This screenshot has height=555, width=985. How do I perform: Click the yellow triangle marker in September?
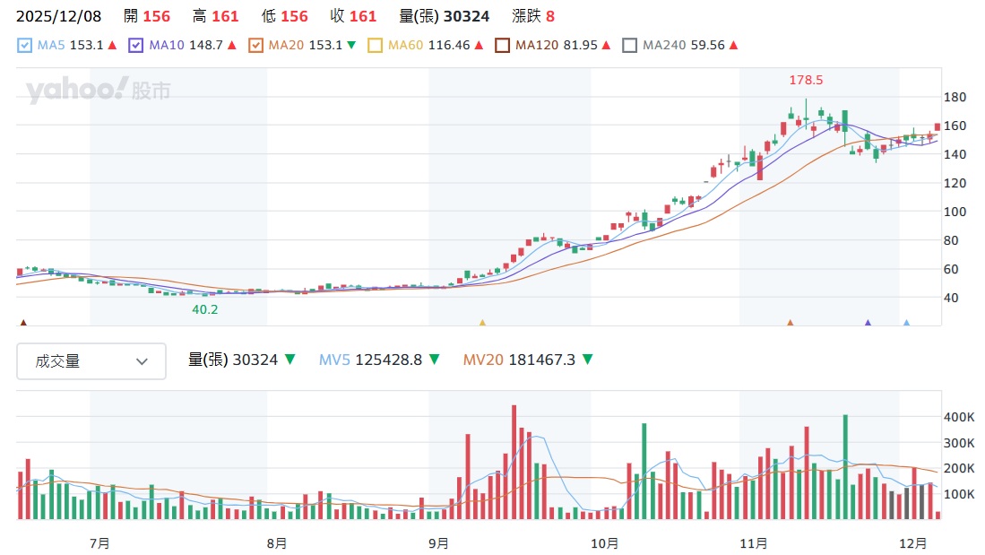click(x=482, y=323)
